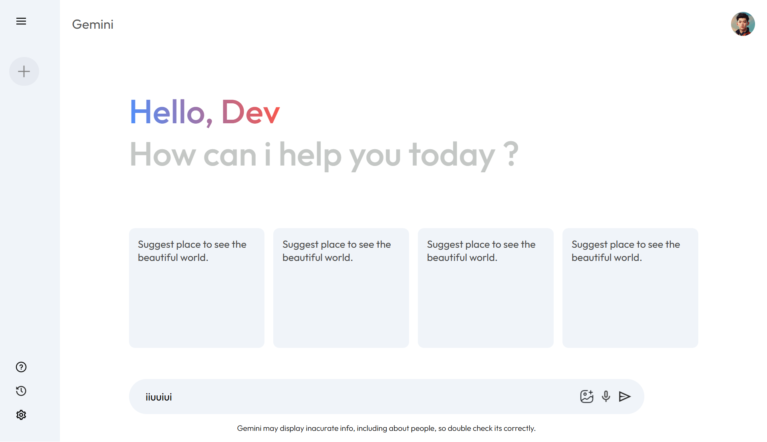Screen dimensions: 767x442
Task: Pick the third 'Suggest place' suggestion card
Action: pyautogui.click(x=486, y=288)
